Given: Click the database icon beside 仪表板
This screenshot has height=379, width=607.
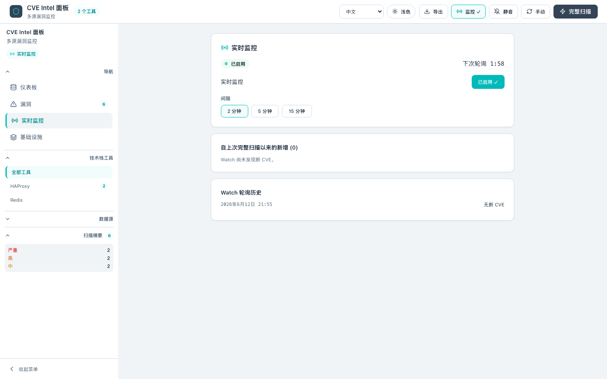Looking at the screenshot, I should point(13,87).
